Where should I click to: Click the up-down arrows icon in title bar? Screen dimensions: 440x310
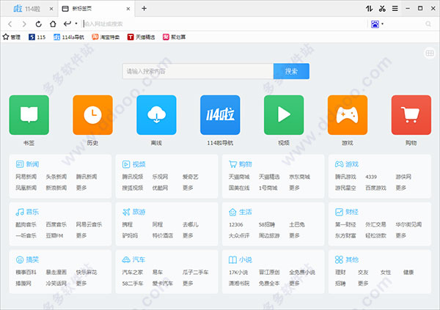(370, 9)
